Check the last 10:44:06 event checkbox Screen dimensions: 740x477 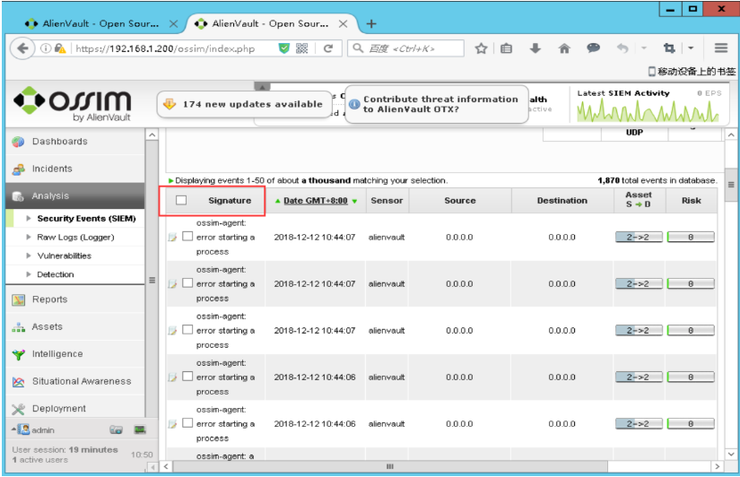[187, 422]
